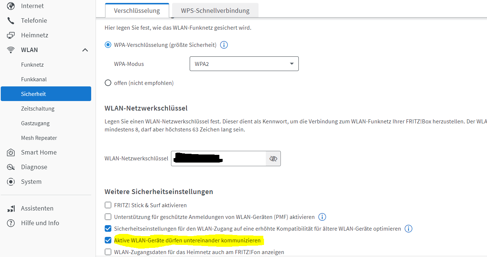This screenshot has height=257, width=487.
Task: Select WPA-Verschlüsselung radio button
Action: tap(108, 45)
